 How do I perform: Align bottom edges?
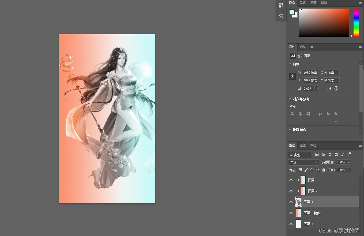pos(336,114)
